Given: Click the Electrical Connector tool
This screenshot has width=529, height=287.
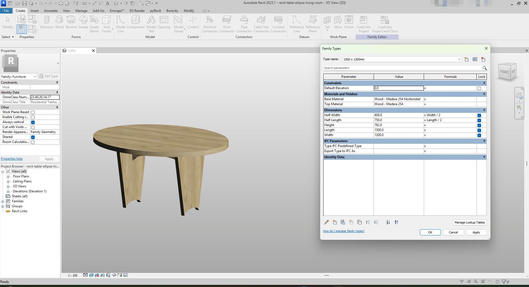Looking at the screenshot, I should pos(210,24).
